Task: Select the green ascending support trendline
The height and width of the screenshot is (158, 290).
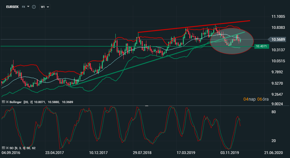Action: click(x=123, y=71)
